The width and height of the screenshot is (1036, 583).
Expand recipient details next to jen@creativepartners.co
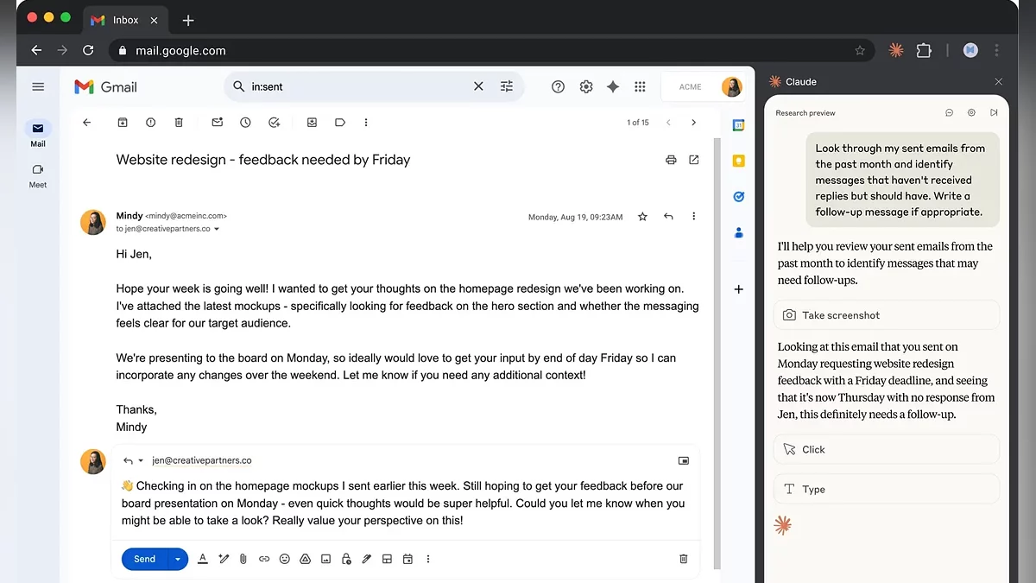point(217,230)
